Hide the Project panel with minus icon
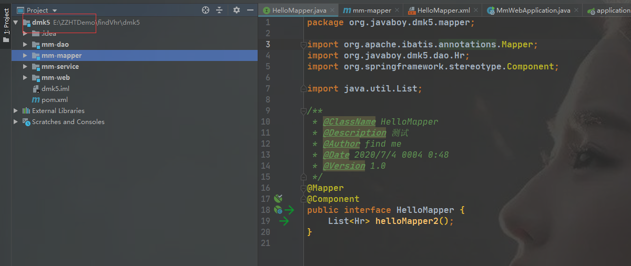Screen dimensions: 631x266 249,10
